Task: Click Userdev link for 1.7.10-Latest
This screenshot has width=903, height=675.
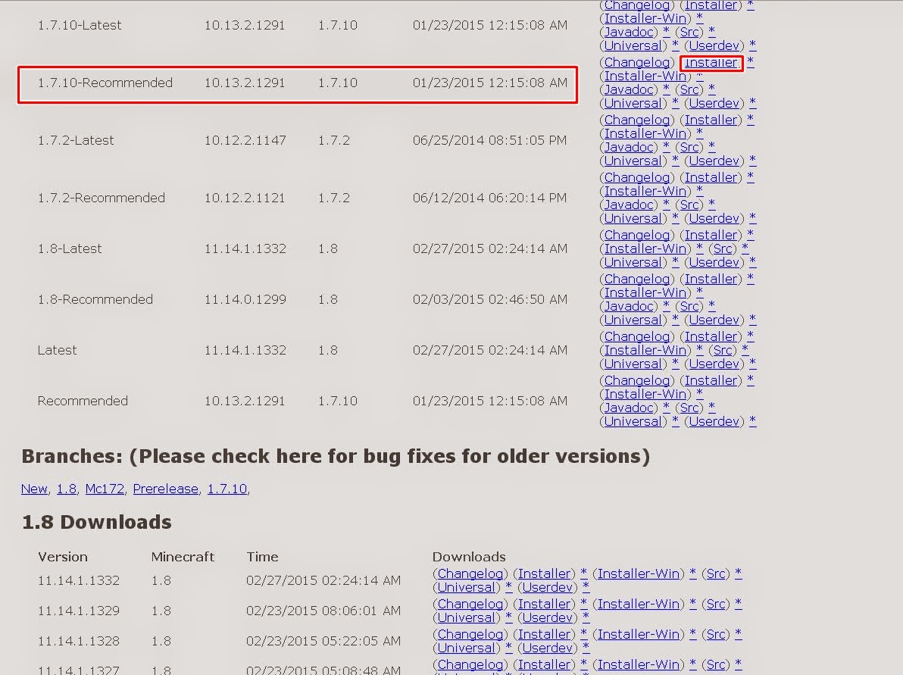Action: 714,46
